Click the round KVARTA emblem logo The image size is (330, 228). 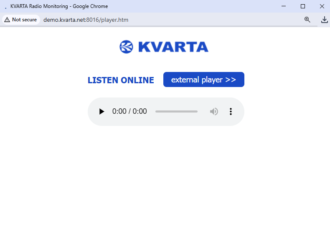pyautogui.click(x=126, y=47)
